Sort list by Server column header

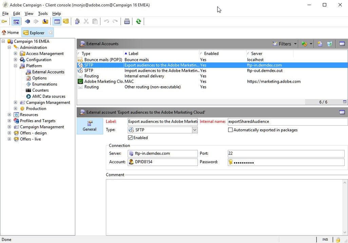pos(270,53)
